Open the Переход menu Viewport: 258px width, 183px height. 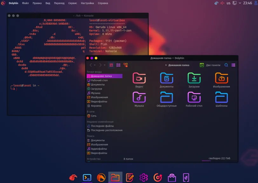(x=59, y=3)
